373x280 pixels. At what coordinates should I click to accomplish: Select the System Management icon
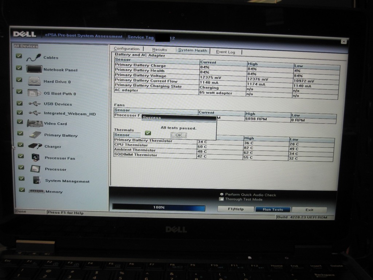(37, 180)
